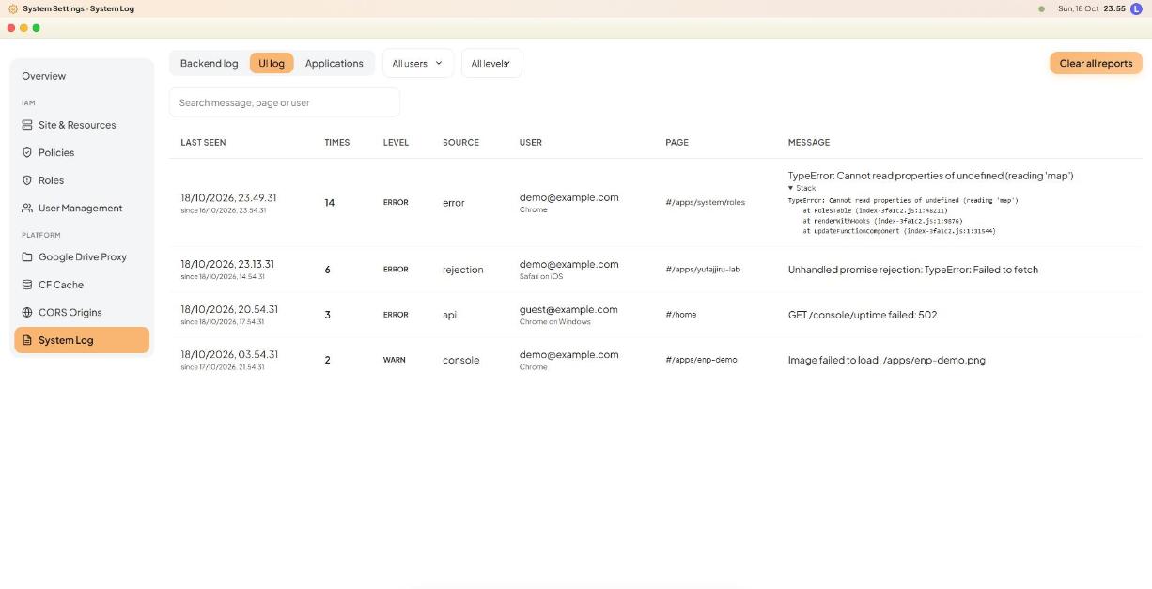The width and height of the screenshot is (1152, 589).
Task: Click the TIMES column header
Action: (x=336, y=143)
